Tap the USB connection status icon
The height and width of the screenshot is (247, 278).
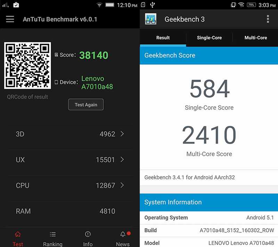[x=153, y=5]
